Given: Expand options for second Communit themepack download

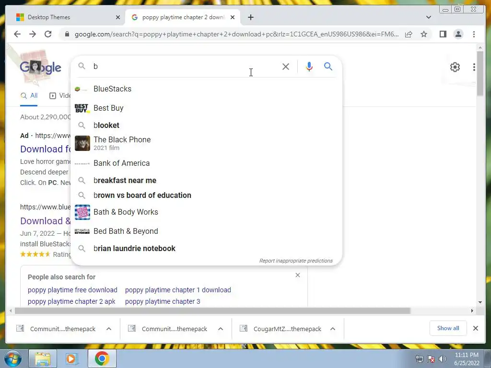Looking at the screenshot, I should point(221,329).
